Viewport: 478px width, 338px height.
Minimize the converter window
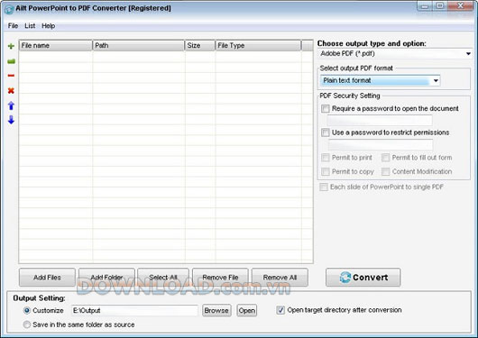[425, 6]
